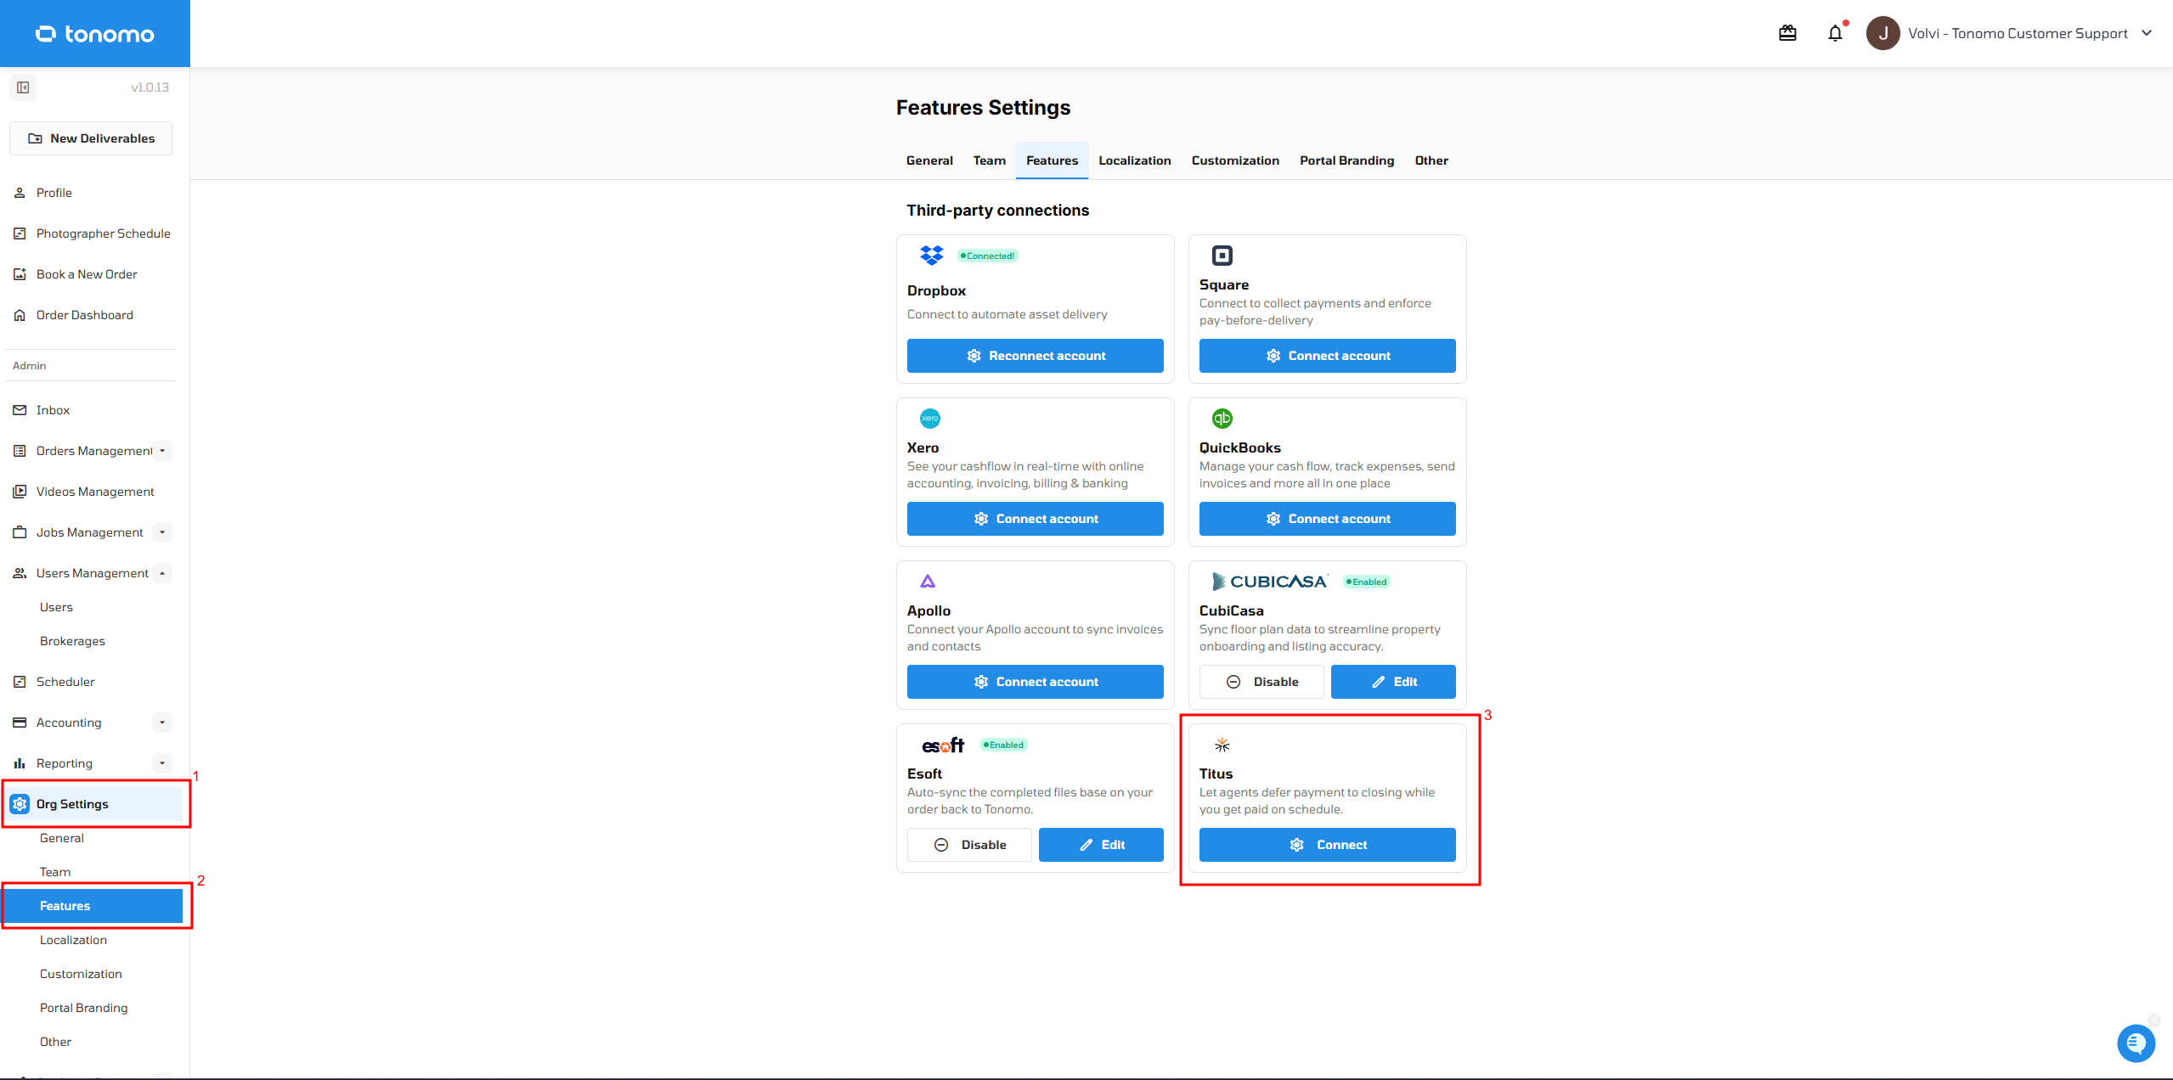
Task: Expand Orders Management submenu
Action: [x=162, y=451]
